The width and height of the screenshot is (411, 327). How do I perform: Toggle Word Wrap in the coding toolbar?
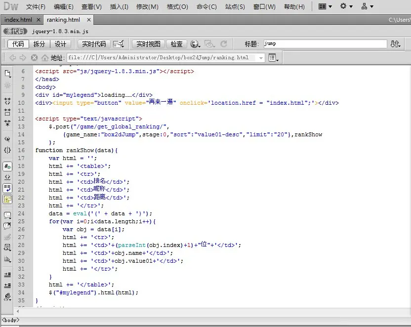tap(7, 188)
